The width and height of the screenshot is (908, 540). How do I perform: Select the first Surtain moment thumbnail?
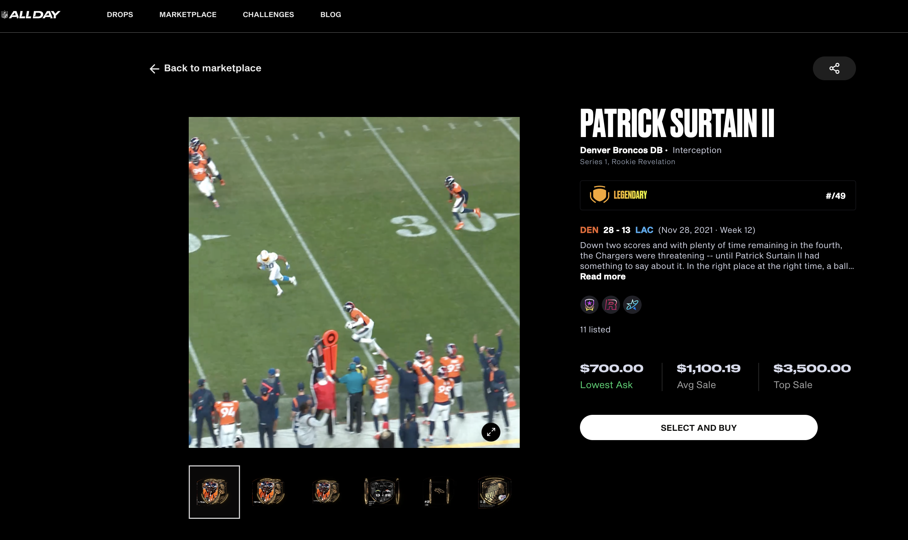(214, 491)
